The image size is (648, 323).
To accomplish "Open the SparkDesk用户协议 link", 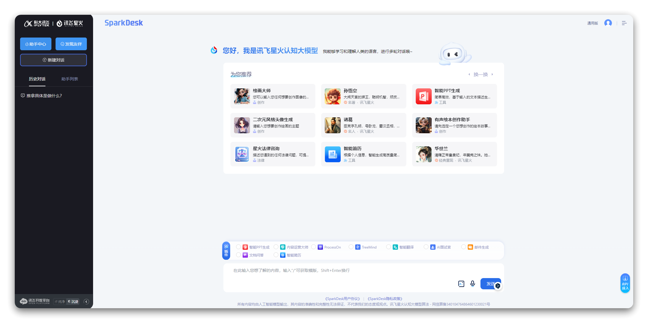I will click(342, 299).
